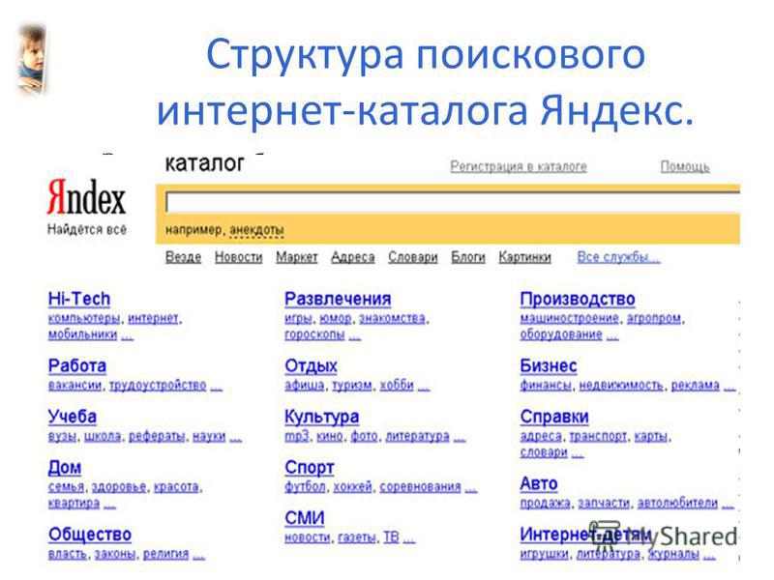Open the Работа category

(x=77, y=366)
